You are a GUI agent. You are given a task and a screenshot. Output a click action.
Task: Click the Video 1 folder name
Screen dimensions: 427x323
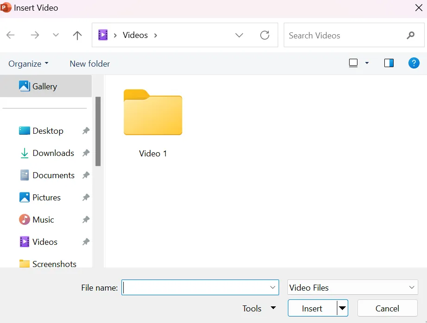(x=153, y=154)
